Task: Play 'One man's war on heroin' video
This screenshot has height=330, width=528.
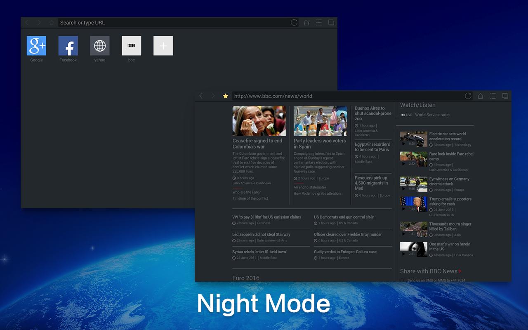Action: 414,249
